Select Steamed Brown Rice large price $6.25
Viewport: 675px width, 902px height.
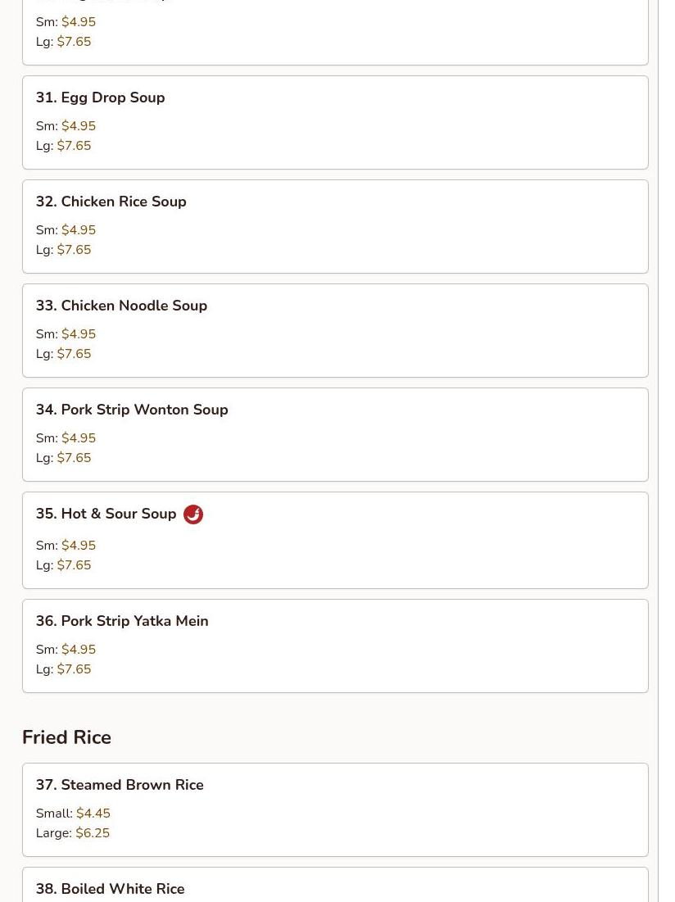pyautogui.click(x=93, y=833)
